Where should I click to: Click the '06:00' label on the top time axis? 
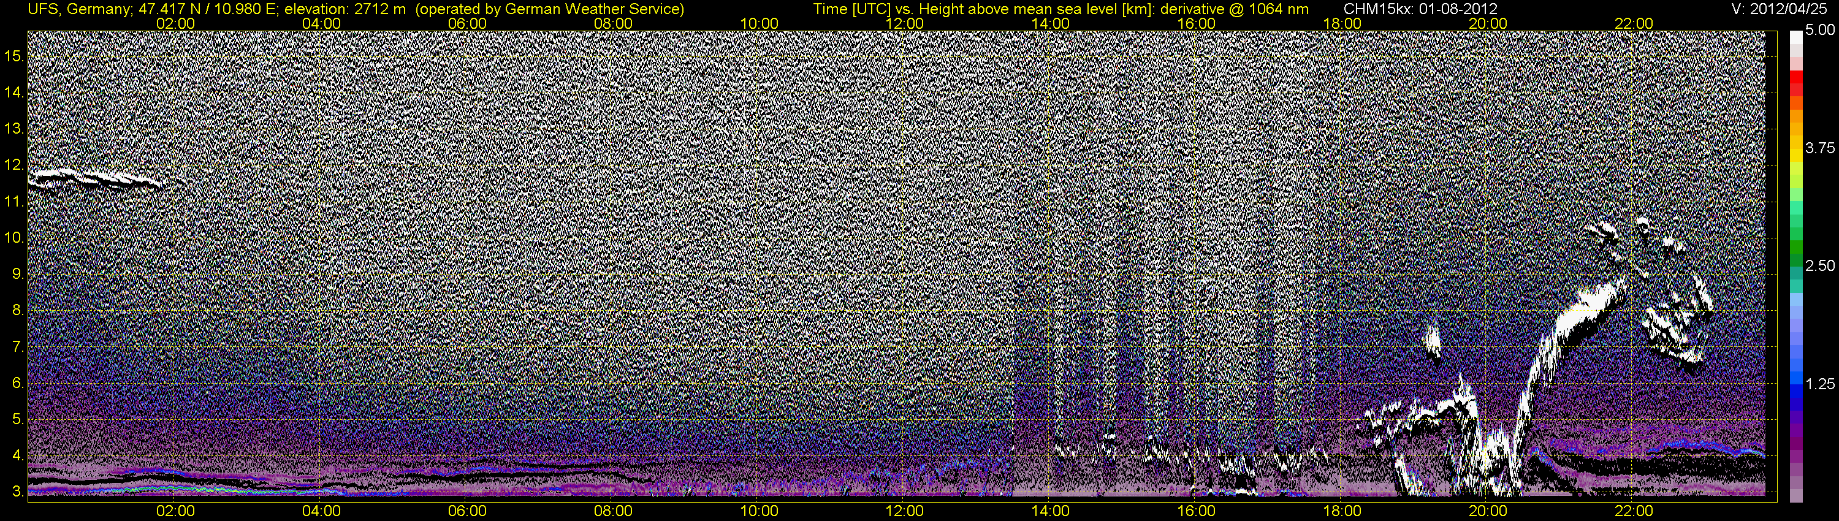point(467,23)
